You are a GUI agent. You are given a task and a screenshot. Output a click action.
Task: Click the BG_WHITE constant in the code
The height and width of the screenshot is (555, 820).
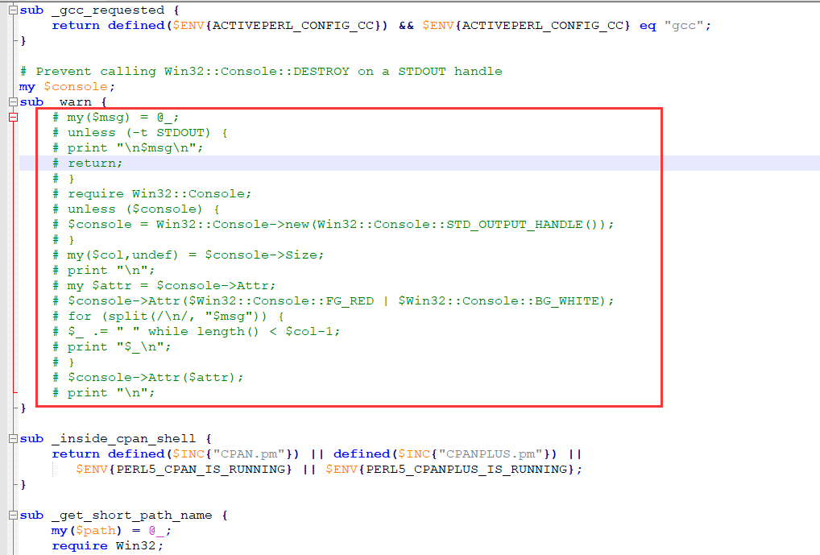(569, 300)
